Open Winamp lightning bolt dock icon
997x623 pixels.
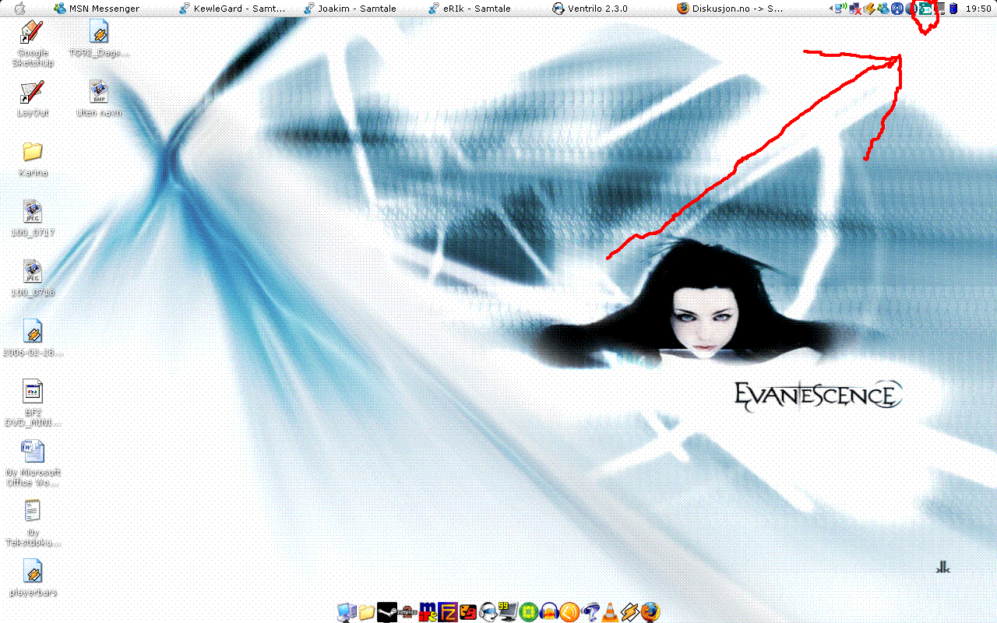[630, 612]
